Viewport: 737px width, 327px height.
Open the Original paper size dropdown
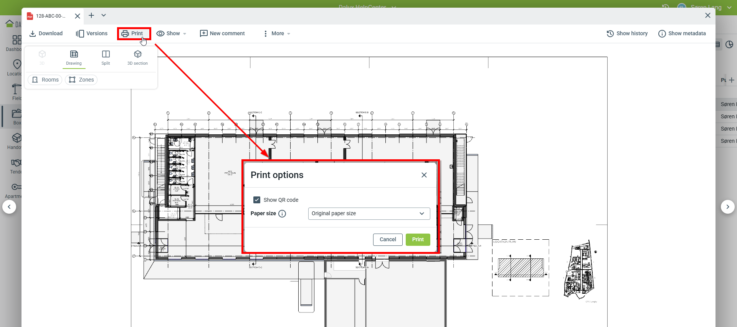(368, 214)
